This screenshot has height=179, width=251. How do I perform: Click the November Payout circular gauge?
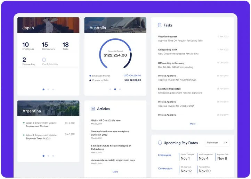pos(115,53)
